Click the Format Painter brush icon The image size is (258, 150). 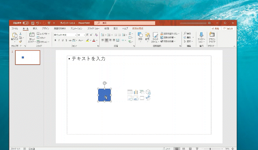tap(20, 42)
